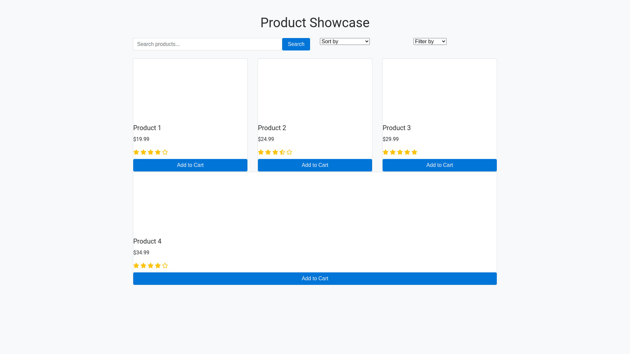Click the fourth star under Product 4
The image size is (630, 354).
(x=158, y=265)
